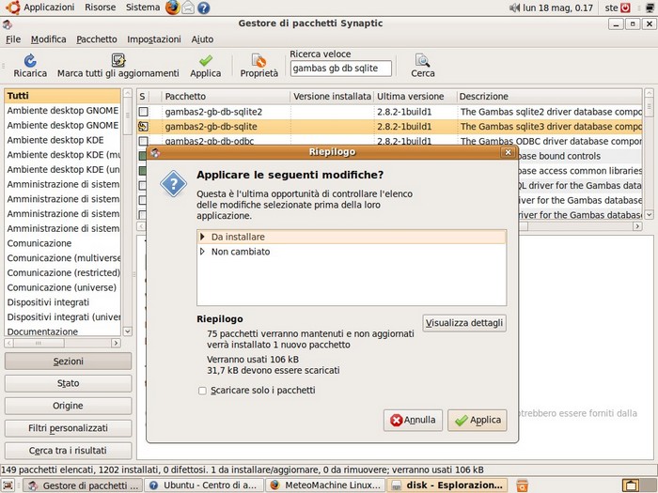This screenshot has height=493, width=658.
Task: Click the package list scroll right arrow
Action: click(x=637, y=226)
